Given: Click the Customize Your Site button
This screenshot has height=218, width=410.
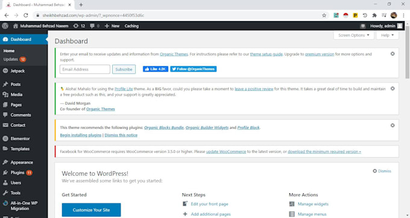Looking at the screenshot, I should coord(91,210).
